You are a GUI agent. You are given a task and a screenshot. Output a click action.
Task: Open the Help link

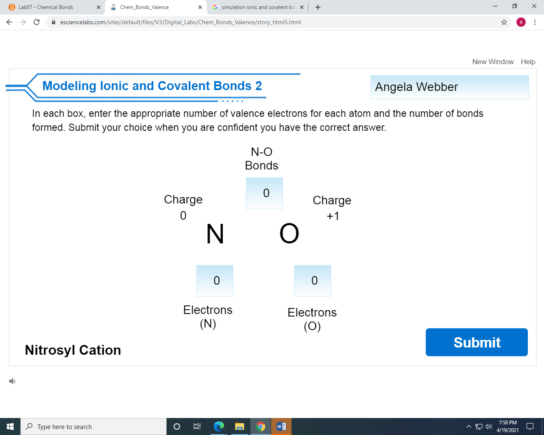(528, 62)
